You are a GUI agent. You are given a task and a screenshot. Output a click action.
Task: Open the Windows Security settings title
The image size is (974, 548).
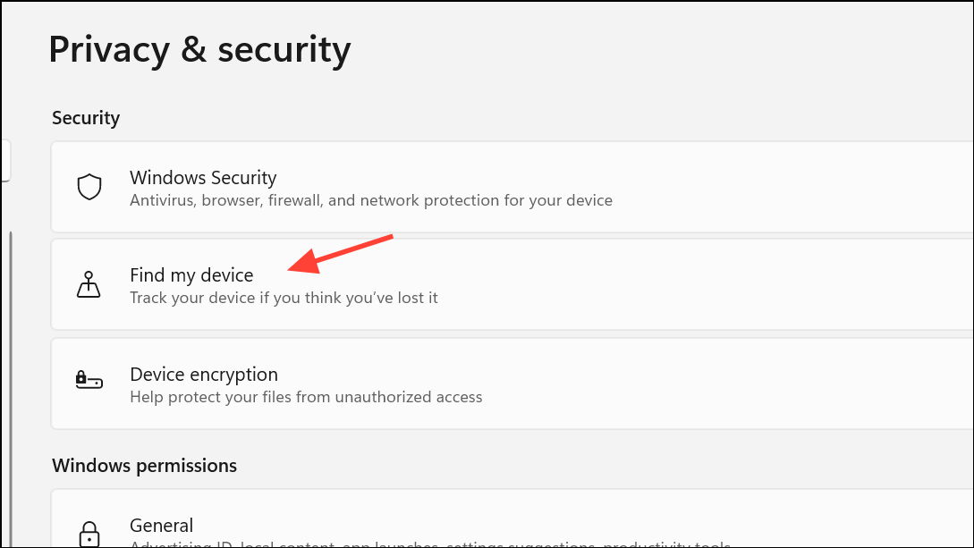[203, 177]
